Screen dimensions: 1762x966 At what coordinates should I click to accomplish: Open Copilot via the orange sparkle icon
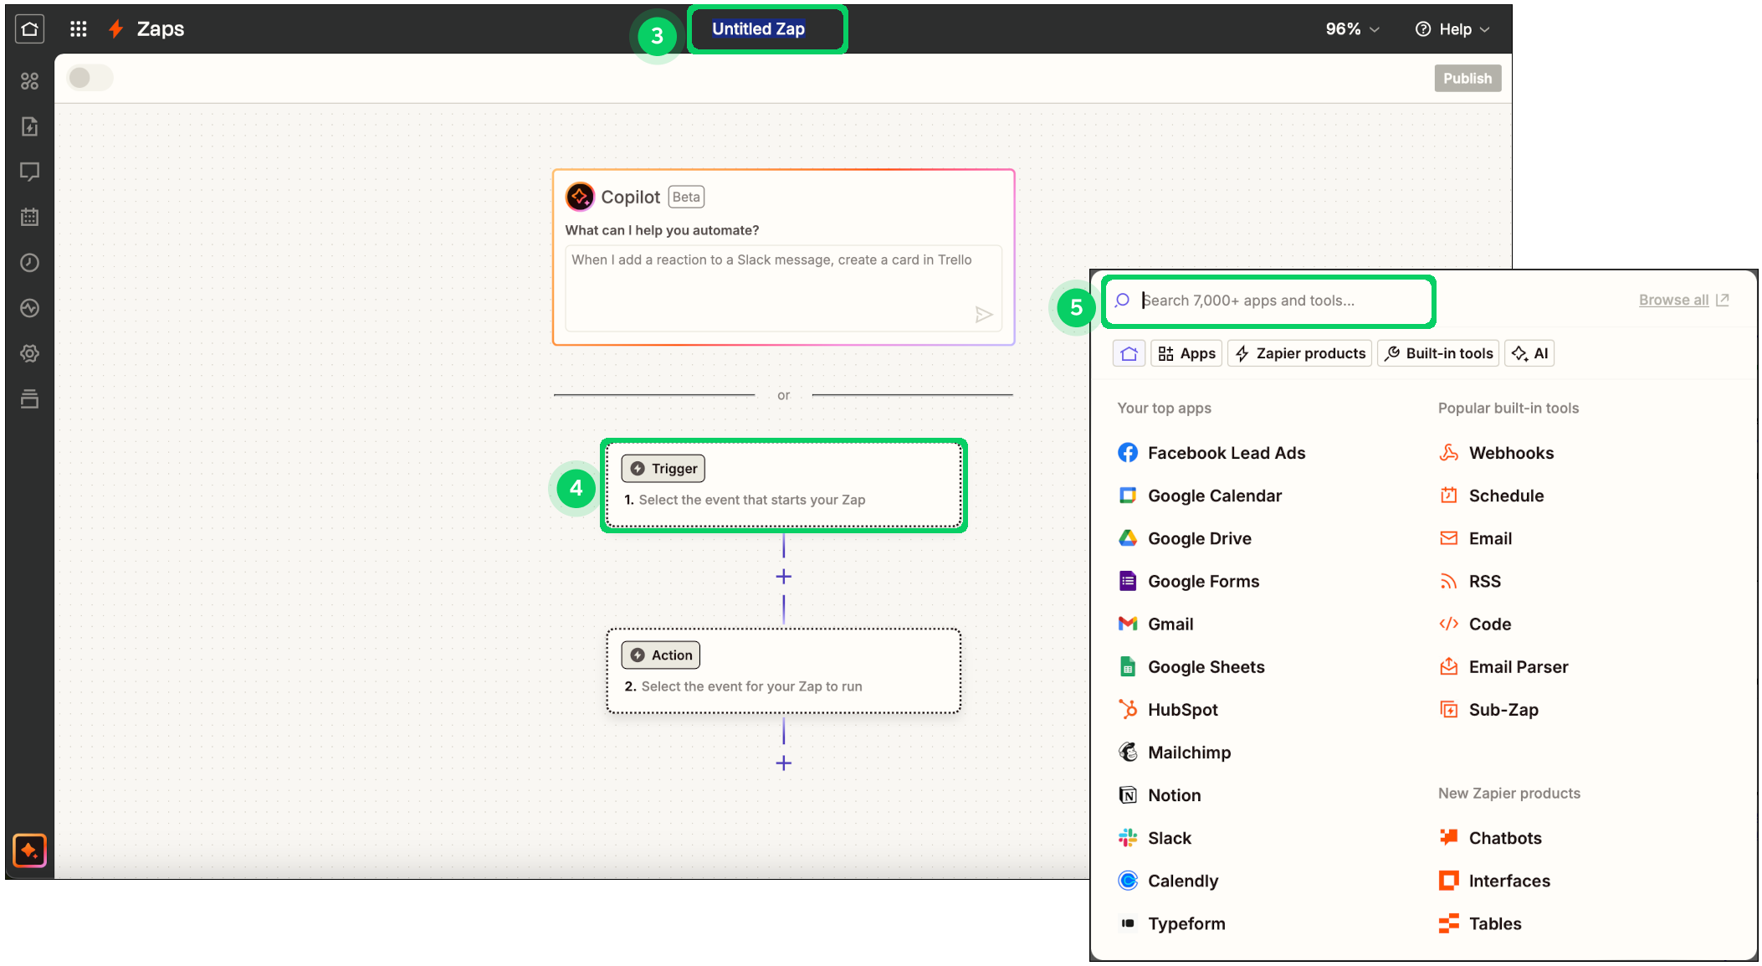tap(29, 850)
